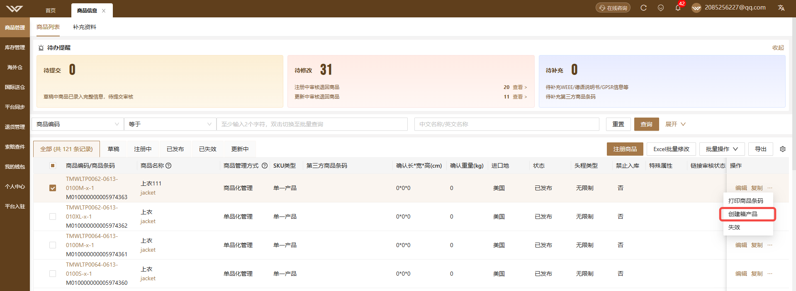Toggle the select-all checkbox in table header
The height and width of the screenshot is (291, 796).
tap(53, 166)
